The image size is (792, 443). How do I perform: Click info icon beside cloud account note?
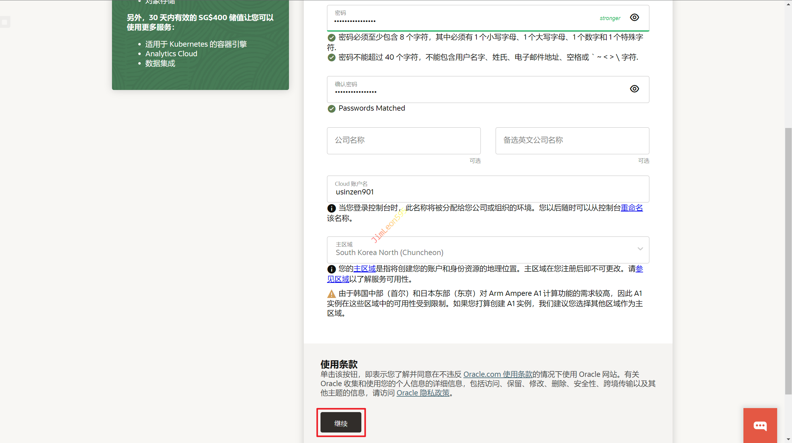coord(331,208)
